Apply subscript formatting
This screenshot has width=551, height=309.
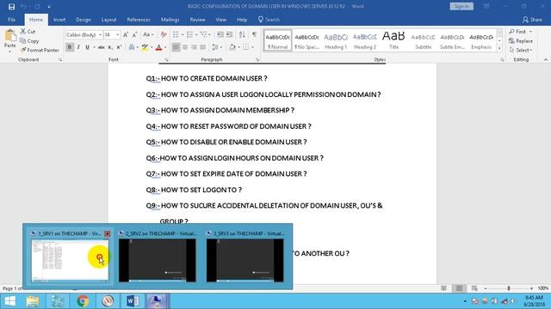tap(110, 47)
